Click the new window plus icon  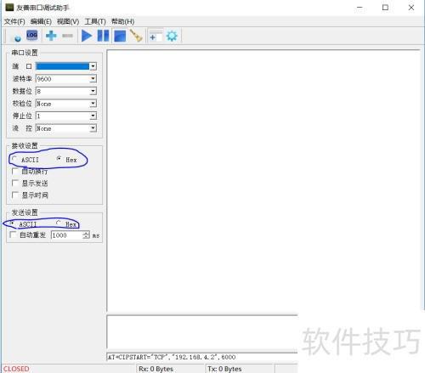point(156,37)
